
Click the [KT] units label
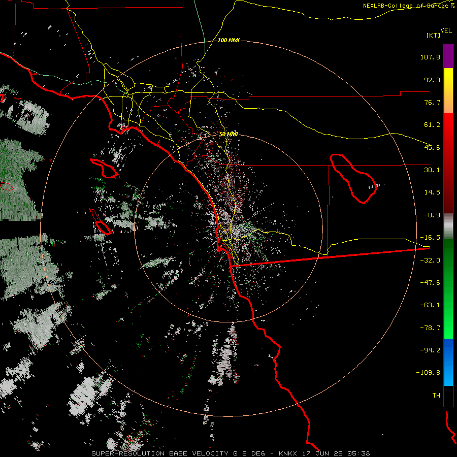click(x=434, y=35)
